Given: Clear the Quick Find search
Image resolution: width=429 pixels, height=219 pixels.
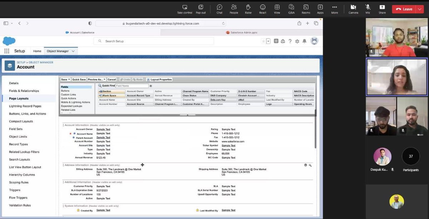Looking at the screenshot, I should (x=151, y=86).
